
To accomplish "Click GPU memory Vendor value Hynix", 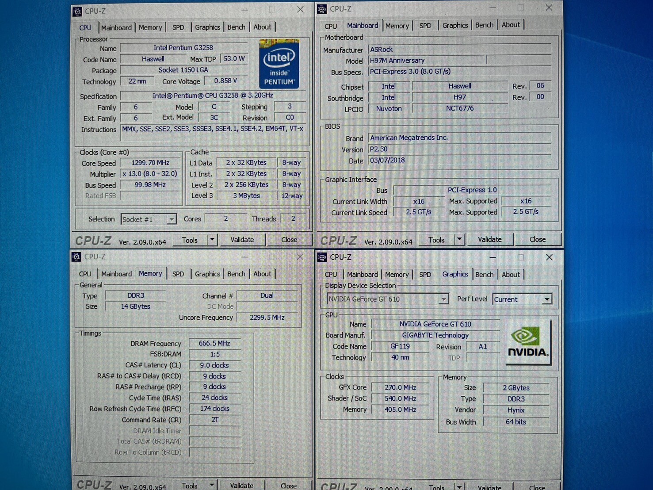I will click(516, 410).
